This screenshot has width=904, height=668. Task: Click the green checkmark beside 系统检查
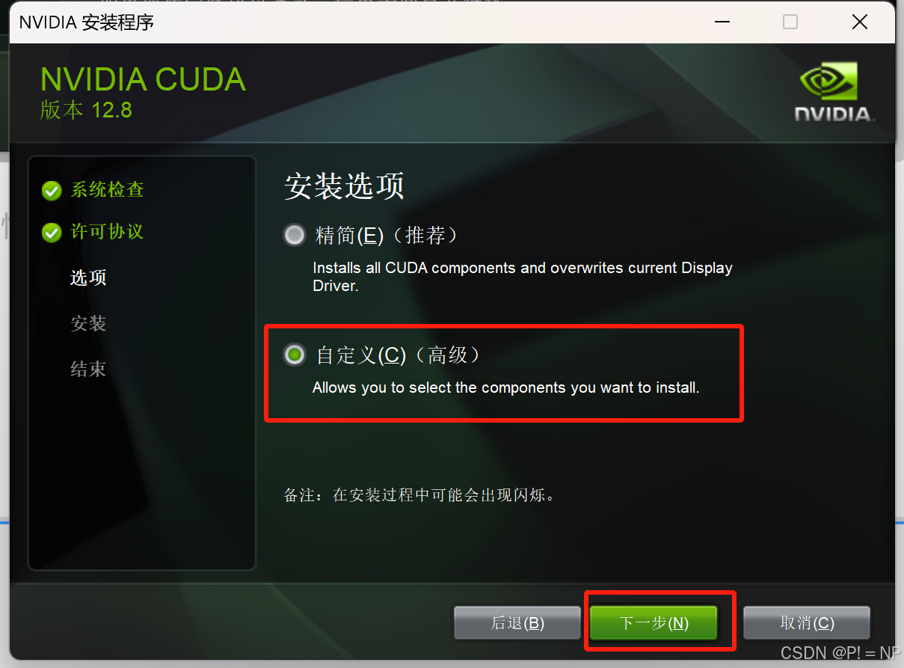tap(51, 191)
